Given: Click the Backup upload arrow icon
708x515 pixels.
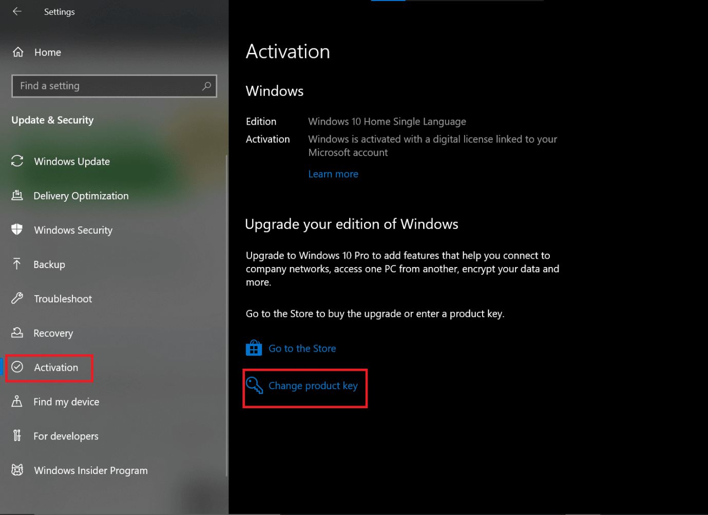Looking at the screenshot, I should pos(17,263).
